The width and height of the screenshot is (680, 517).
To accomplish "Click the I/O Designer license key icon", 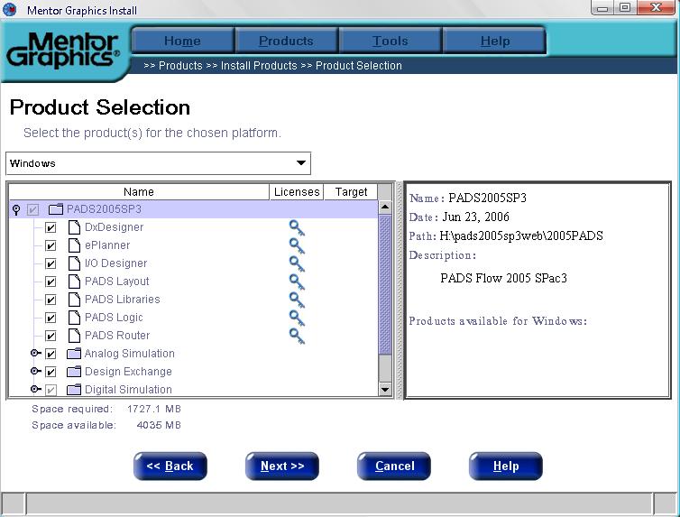I will pyautogui.click(x=297, y=263).
